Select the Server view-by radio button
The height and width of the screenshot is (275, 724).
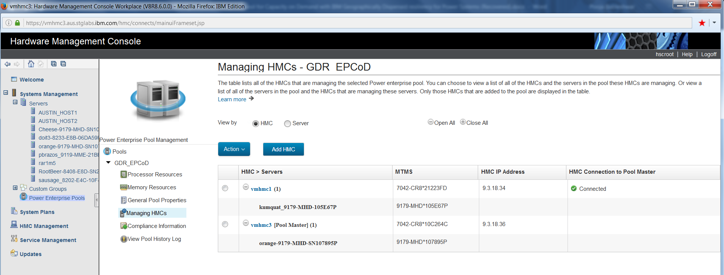point(288,124)
